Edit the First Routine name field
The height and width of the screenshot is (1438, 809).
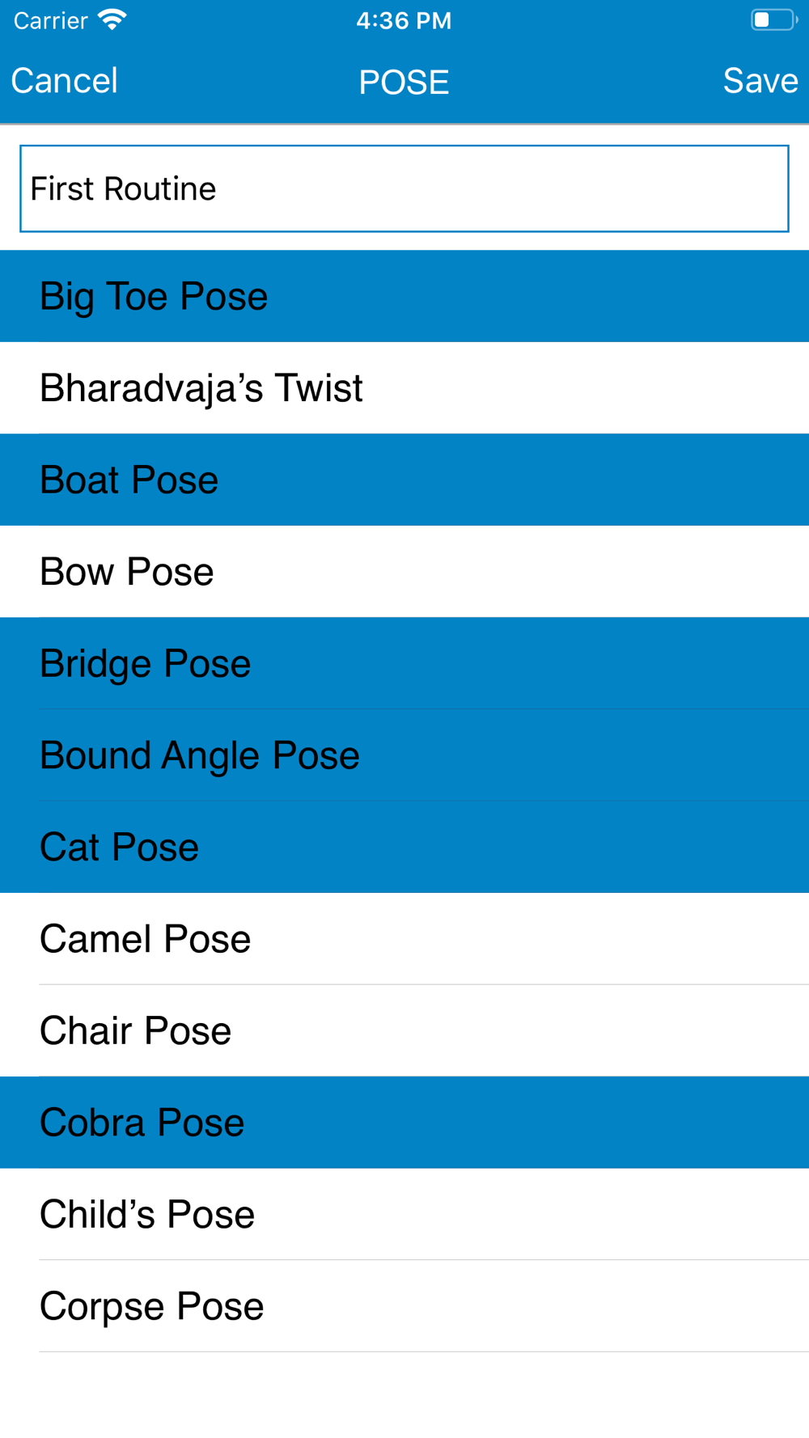tap(404, 188)
